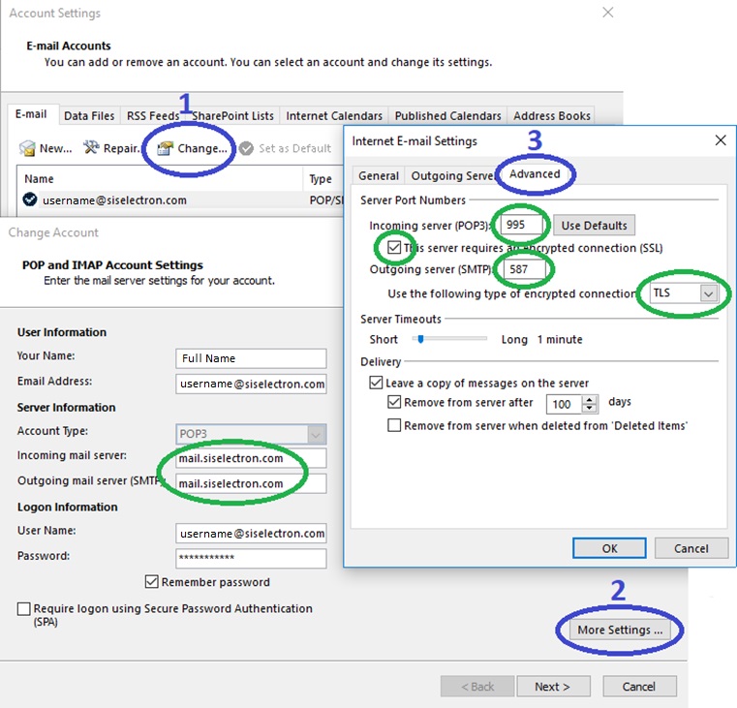Image resolution: width=737 pixels, height=708 pixels.
Task: Close the Internet E-mail Settings dialog
Action: pyautogui.click(x=721, y=140)
